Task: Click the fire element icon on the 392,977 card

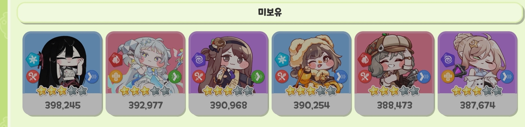Action: (x=116, y=59)
